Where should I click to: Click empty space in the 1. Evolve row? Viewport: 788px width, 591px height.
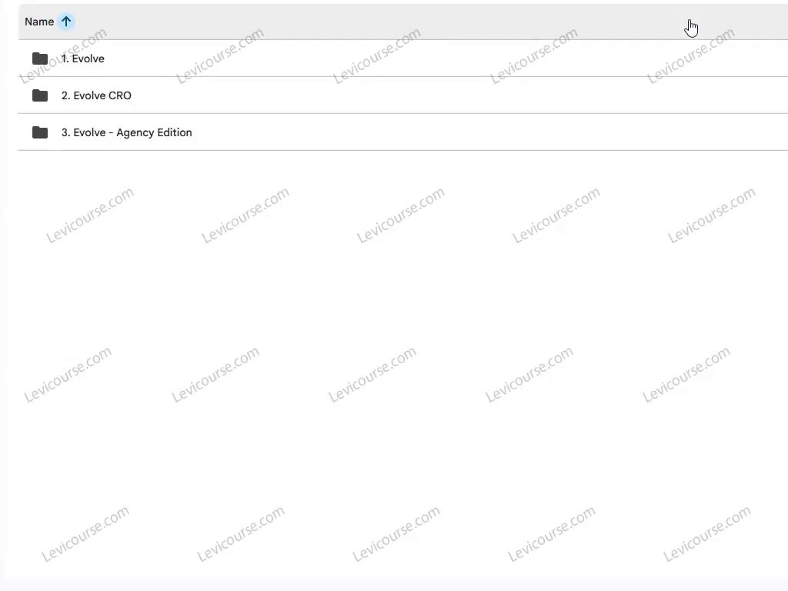pyautogui.click(x=402, y=58)
